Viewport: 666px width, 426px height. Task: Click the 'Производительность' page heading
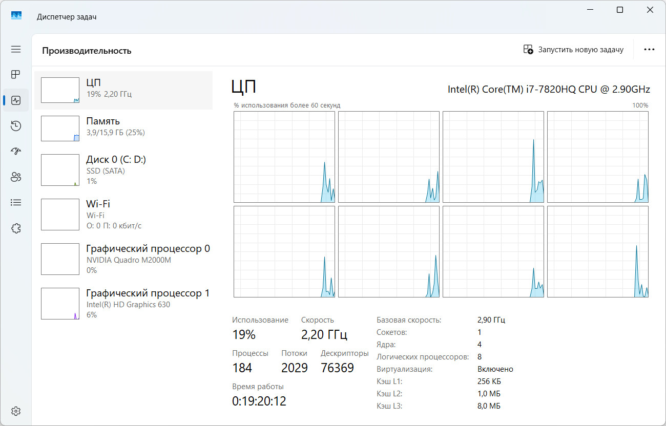[87, 51]
